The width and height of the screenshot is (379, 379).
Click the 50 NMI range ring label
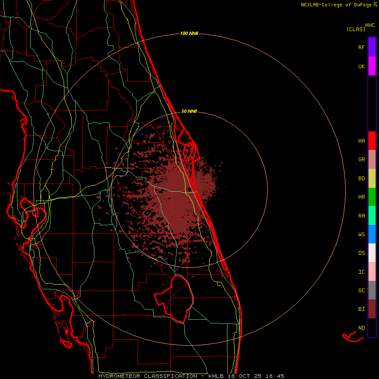tap(189, 111)
